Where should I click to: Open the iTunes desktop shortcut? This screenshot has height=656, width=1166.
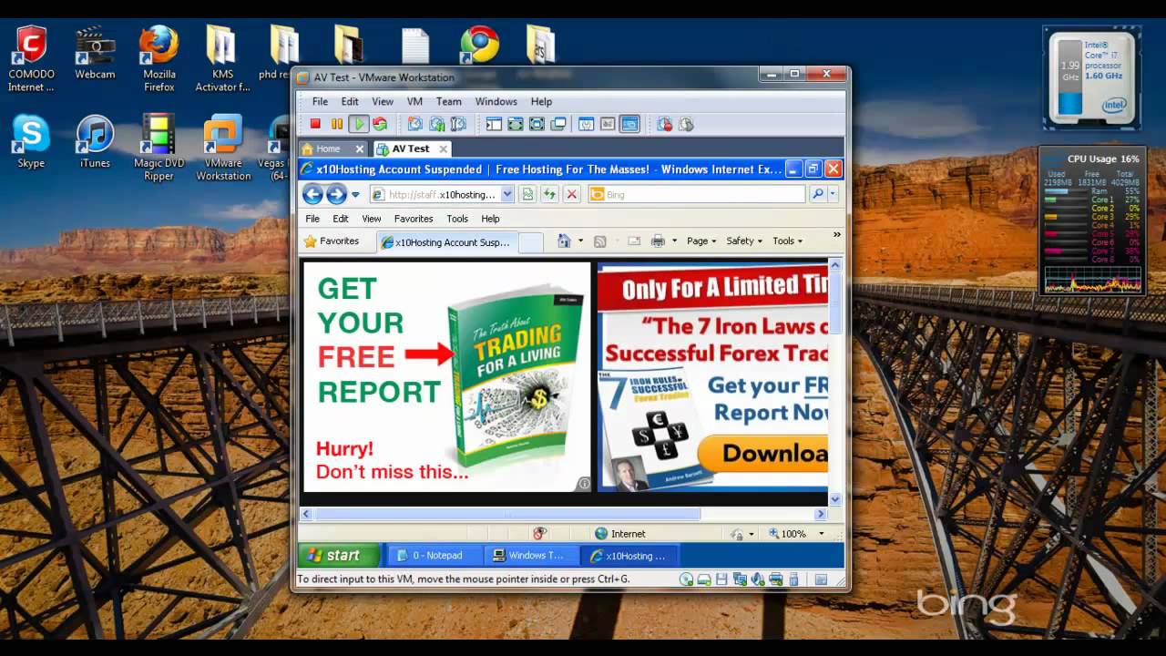pyautogui.click(x=95, y=142)
